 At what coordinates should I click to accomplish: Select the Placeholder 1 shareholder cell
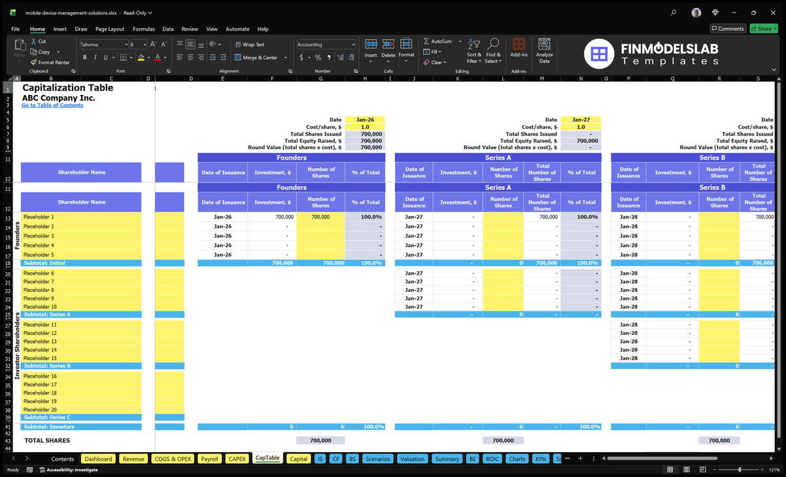pos(81,217)
